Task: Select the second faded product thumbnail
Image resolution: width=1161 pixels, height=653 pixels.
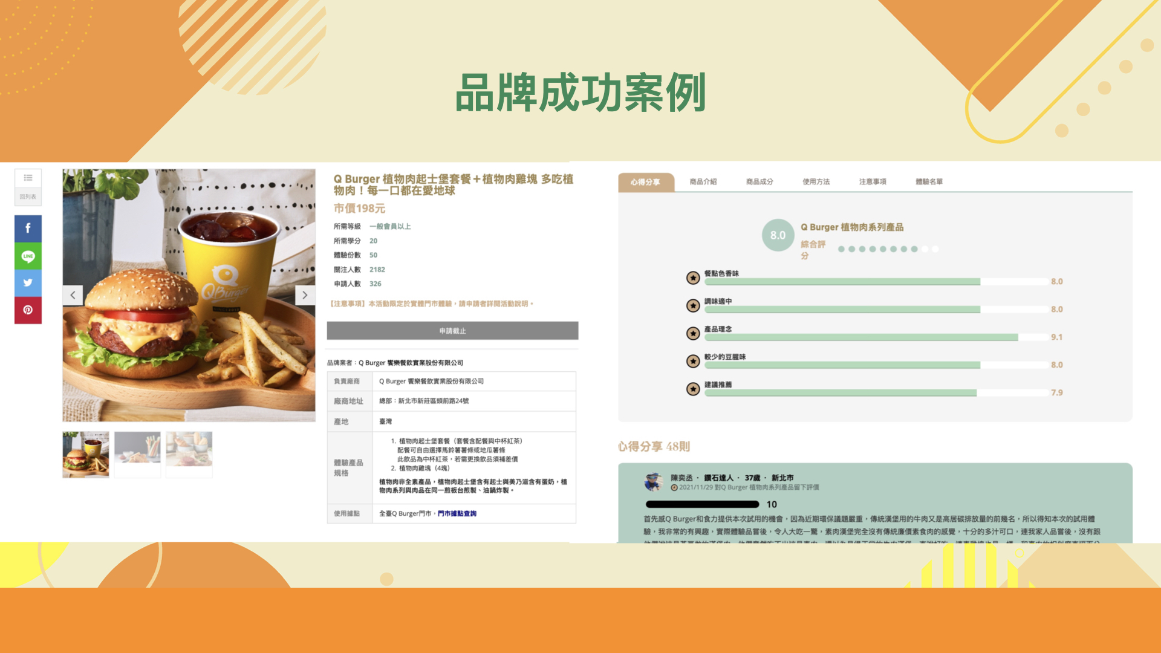Action: coord(137,455)
